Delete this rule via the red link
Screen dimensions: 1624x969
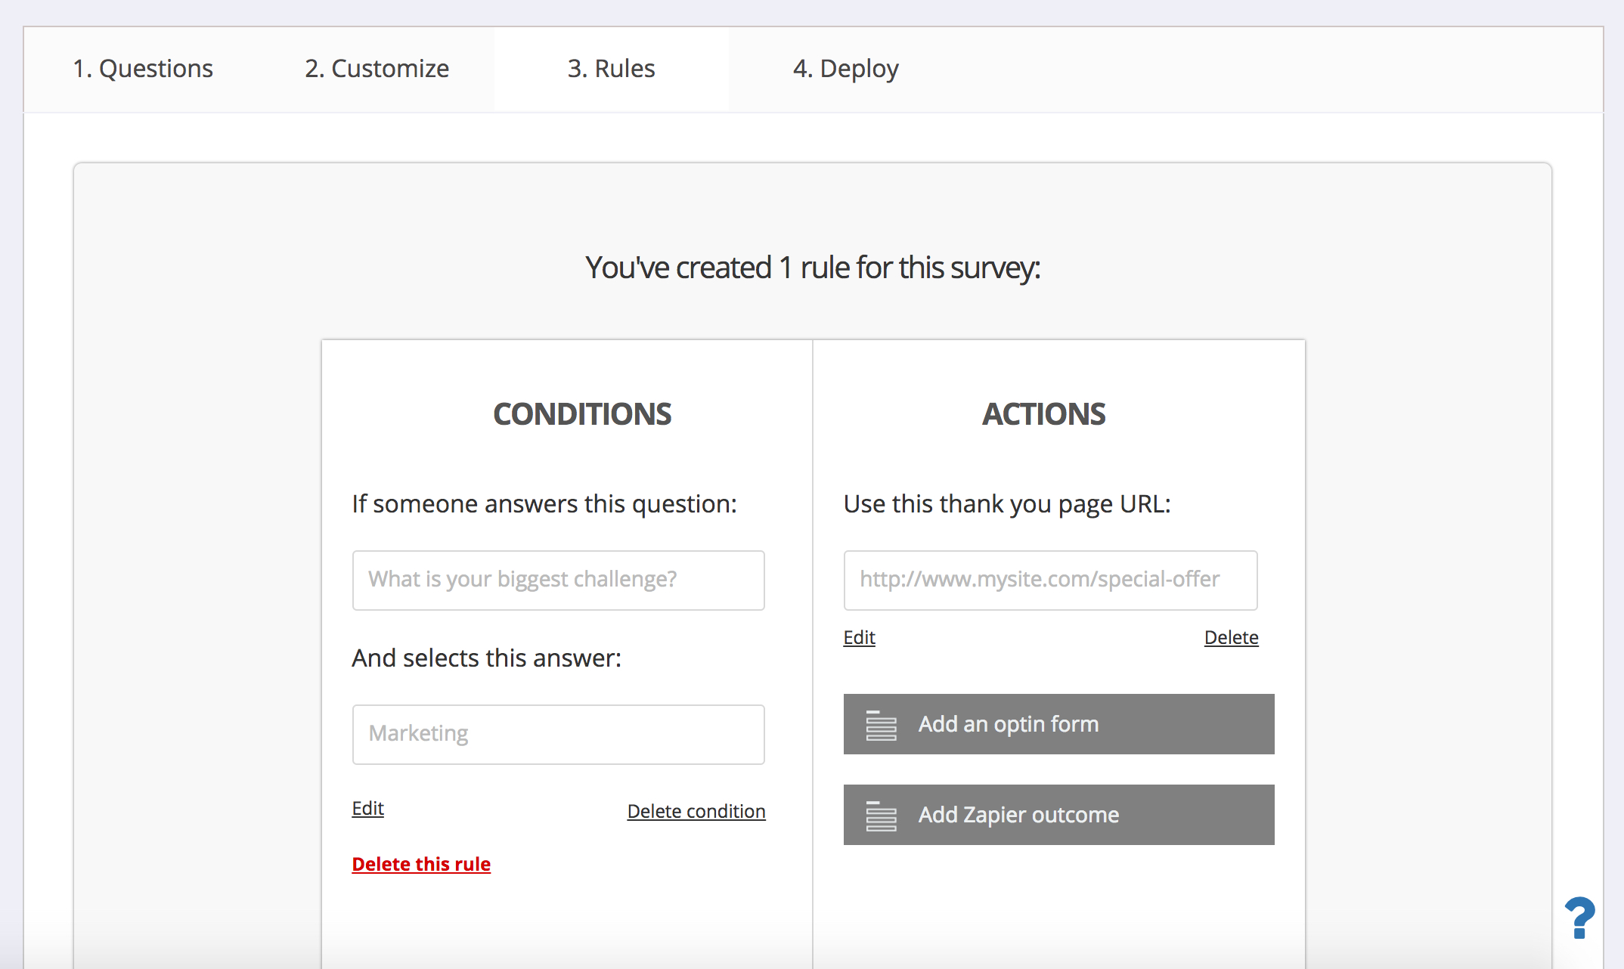click(x=421, y=864)
